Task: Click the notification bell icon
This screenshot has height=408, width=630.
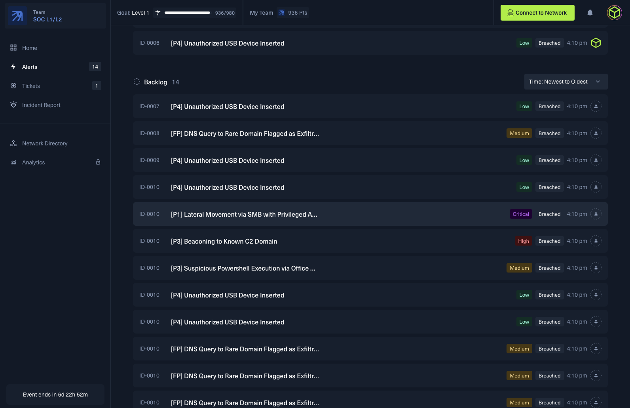Action: 590,13
